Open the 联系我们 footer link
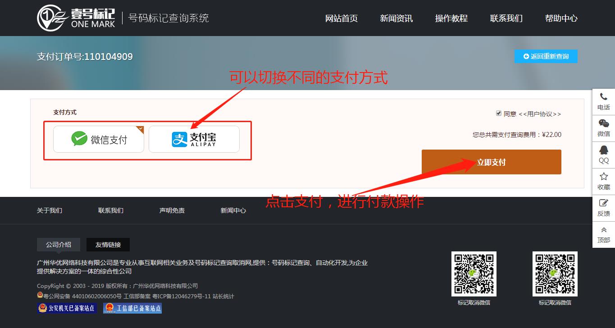The image size is (615, 328). 111,210
